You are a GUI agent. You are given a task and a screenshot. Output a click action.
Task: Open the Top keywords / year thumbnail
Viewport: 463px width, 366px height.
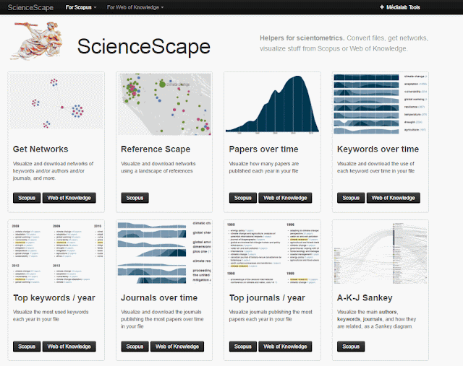(x=56, y=253)
